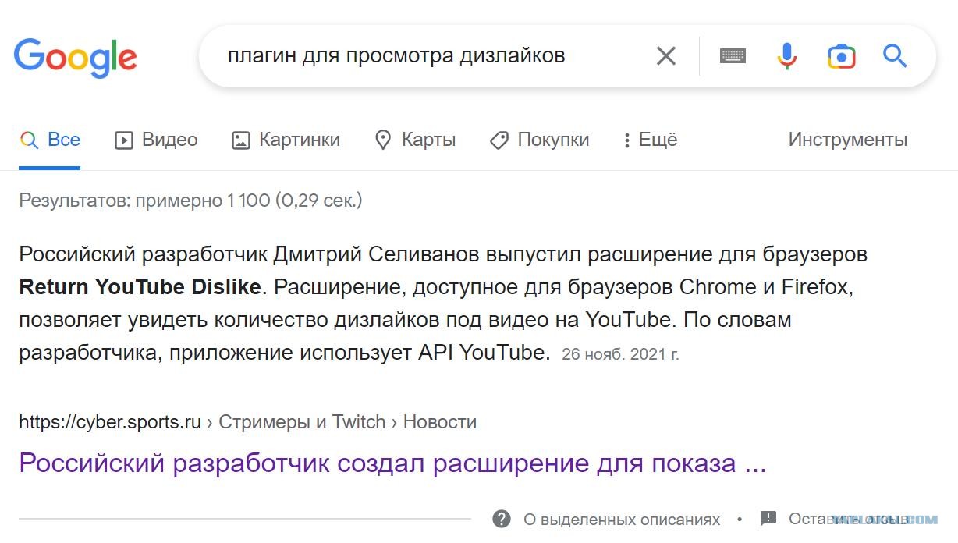The width and height of the screenshot is (958, 543).
Task: Open the Покупки tab
Action: [539, 140]
